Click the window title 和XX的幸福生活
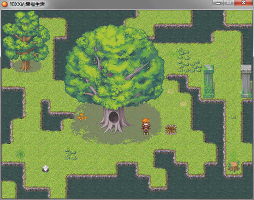 (x=27, y=4)
